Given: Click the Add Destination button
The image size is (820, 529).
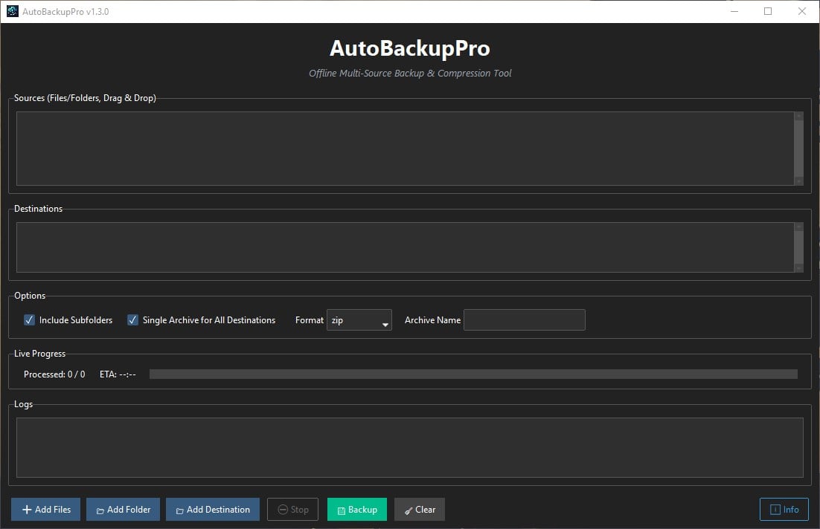Looking at the screenshot, I should [x=213, y=510].
